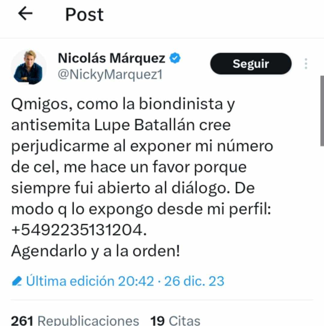
Task: Click the vertical scrollbar thumb
Action: pos(322,111)
